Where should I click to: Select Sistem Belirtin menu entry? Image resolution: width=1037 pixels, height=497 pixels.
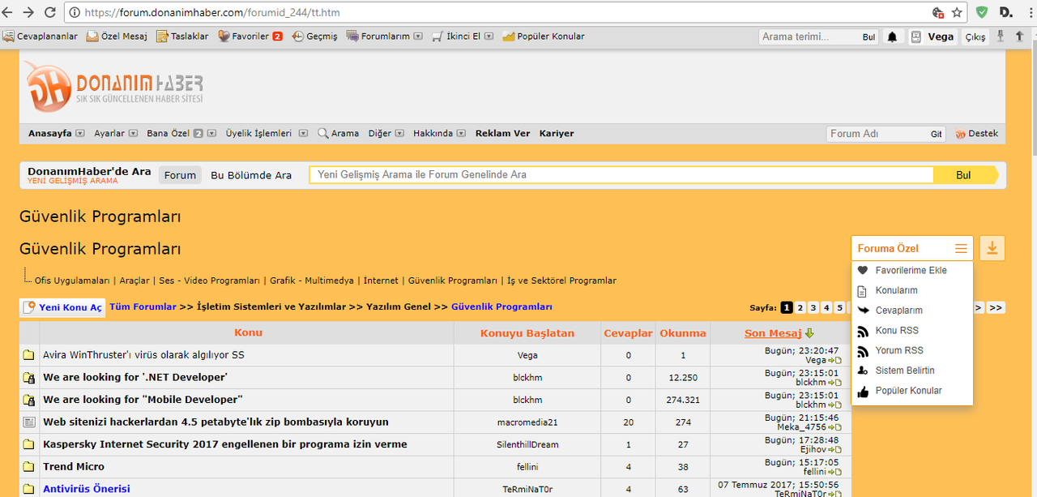(x=905, y=371)
